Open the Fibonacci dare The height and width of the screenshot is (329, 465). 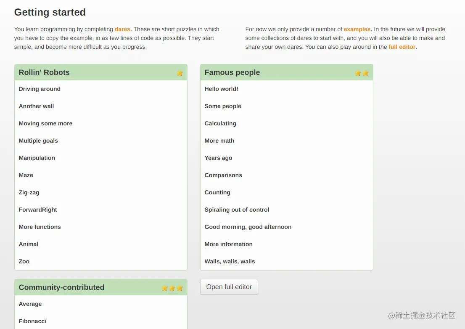(32, 321)
